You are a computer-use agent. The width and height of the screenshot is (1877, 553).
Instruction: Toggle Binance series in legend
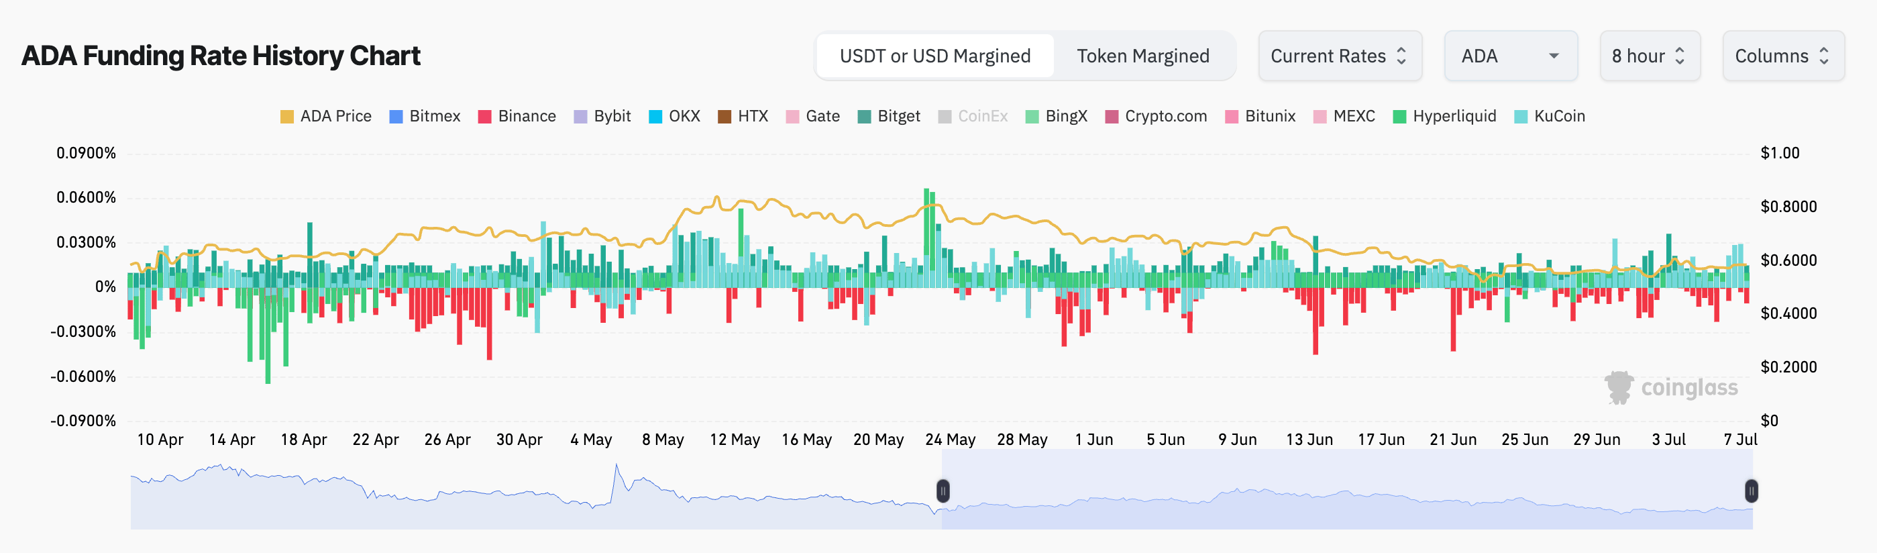point(517,117)
